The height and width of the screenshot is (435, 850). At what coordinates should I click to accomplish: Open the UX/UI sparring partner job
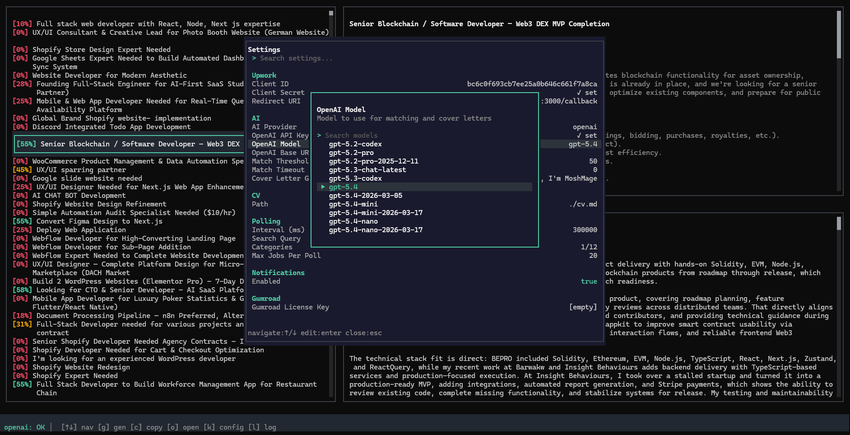coord(81,170)
